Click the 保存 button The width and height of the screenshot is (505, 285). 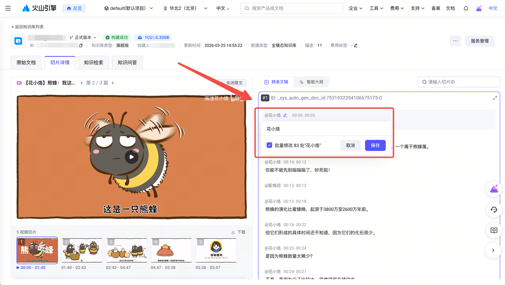tap(375, 145)
